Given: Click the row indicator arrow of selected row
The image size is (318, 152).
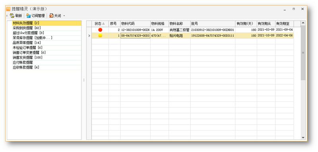Looking at the screenshot, I should click(x=89, y=36).
